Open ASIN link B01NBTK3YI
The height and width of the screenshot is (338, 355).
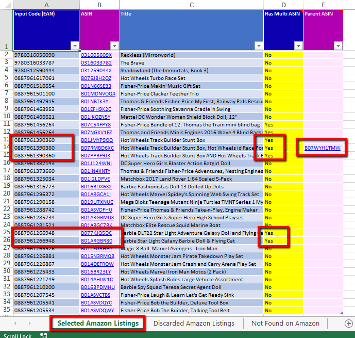click(95, 101)
